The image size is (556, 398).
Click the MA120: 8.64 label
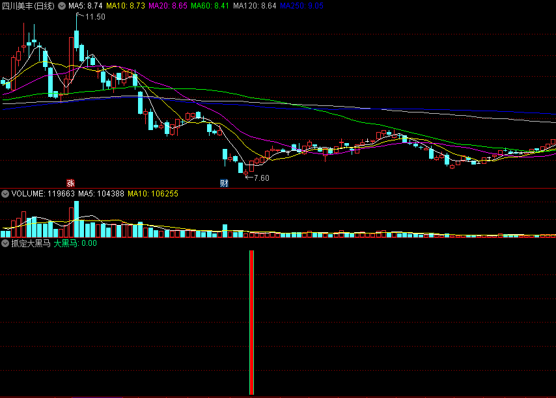pyautogui.click(x=255, y=6)
